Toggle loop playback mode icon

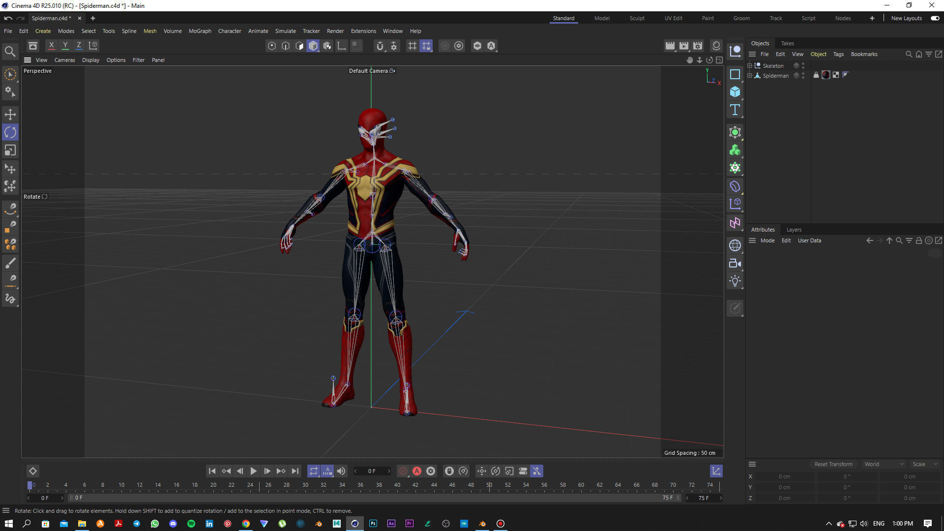(x=314, y=471)
